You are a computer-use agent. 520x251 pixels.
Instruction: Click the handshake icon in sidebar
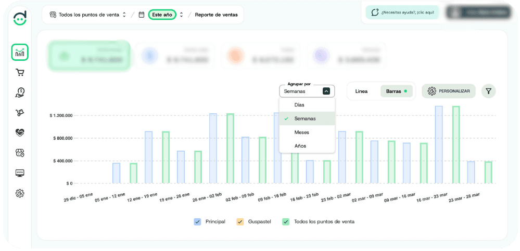(x=20, y=133)
